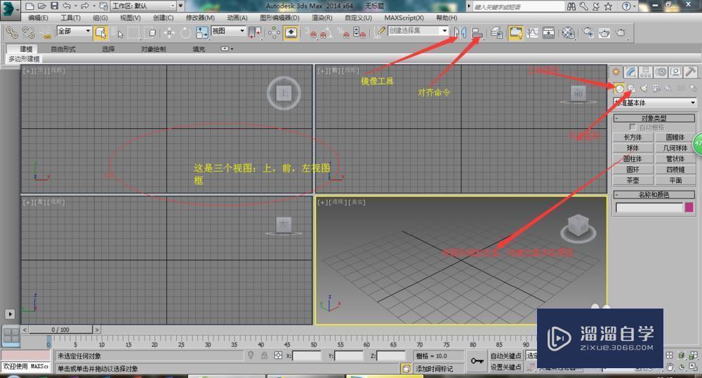
Task: Click the Select and Link chain icon
Action: [12, 33]
